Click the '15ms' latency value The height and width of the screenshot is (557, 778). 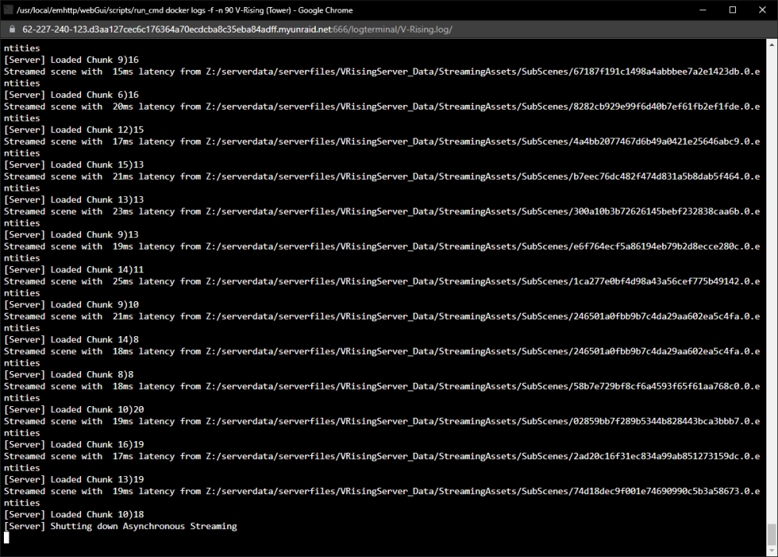(123, 72)
